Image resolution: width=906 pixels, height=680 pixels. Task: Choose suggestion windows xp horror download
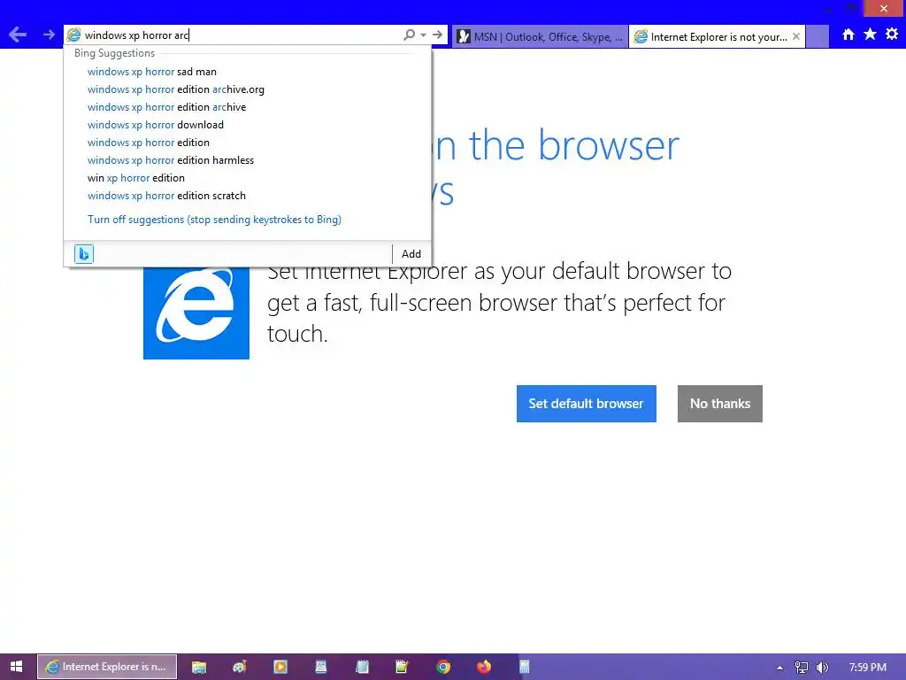pos(156,125)
